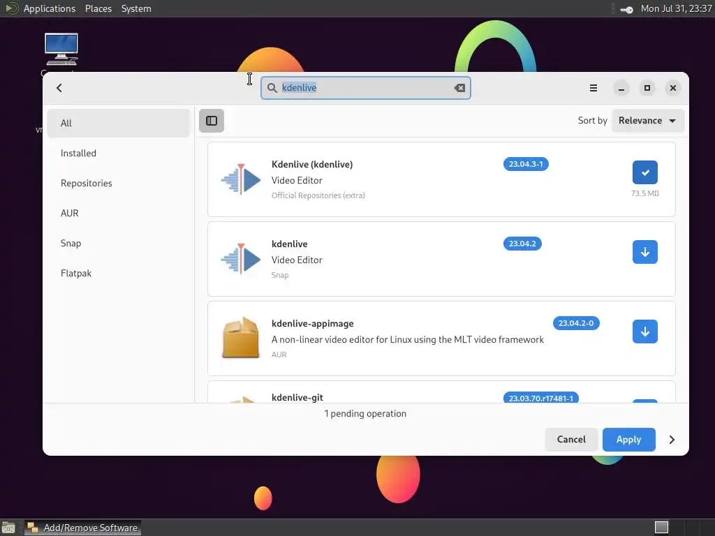Screen dimensions: 715x536
Task: Mark the Snap kdenlive for install
Action: click(x=644, y=252)
